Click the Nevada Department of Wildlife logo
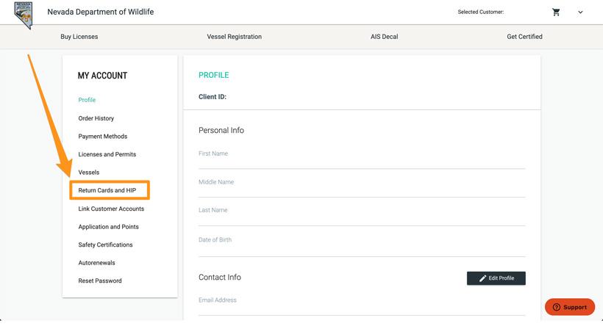 [x=24, y=13]
